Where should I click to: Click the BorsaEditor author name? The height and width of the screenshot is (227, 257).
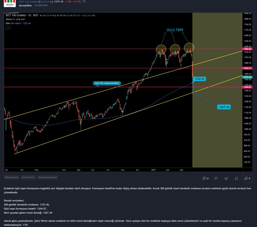[25, 5]
